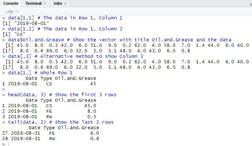Click the minimize pane icon at top right
Screen dimensions: 252x146
[x=251, y=5]
